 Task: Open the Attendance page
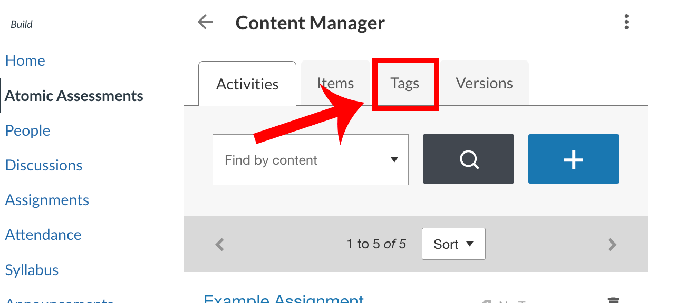(x=43, y=235)
